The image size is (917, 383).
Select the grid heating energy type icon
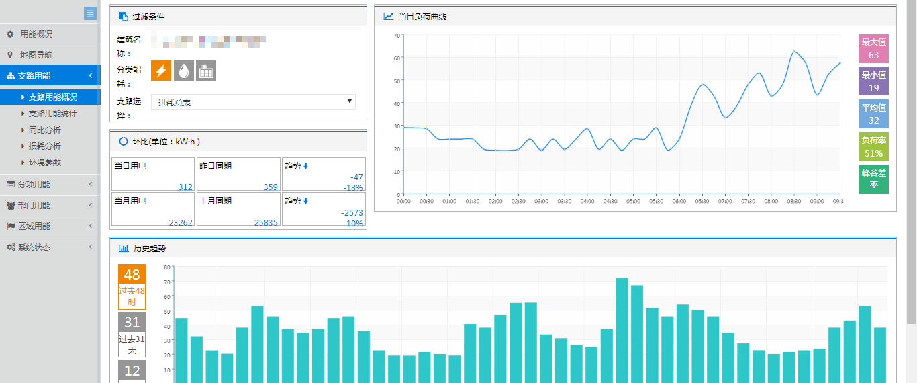click(x=206, y=71)
